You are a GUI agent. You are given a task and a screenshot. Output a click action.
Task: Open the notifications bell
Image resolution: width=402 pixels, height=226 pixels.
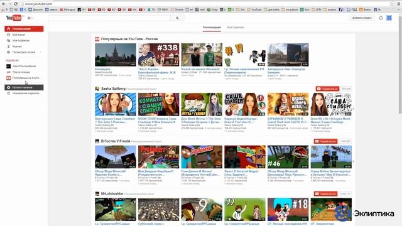(381, 18)
